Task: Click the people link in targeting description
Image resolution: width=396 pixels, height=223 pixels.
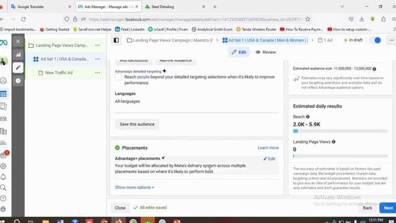Action: click(143, 77)
